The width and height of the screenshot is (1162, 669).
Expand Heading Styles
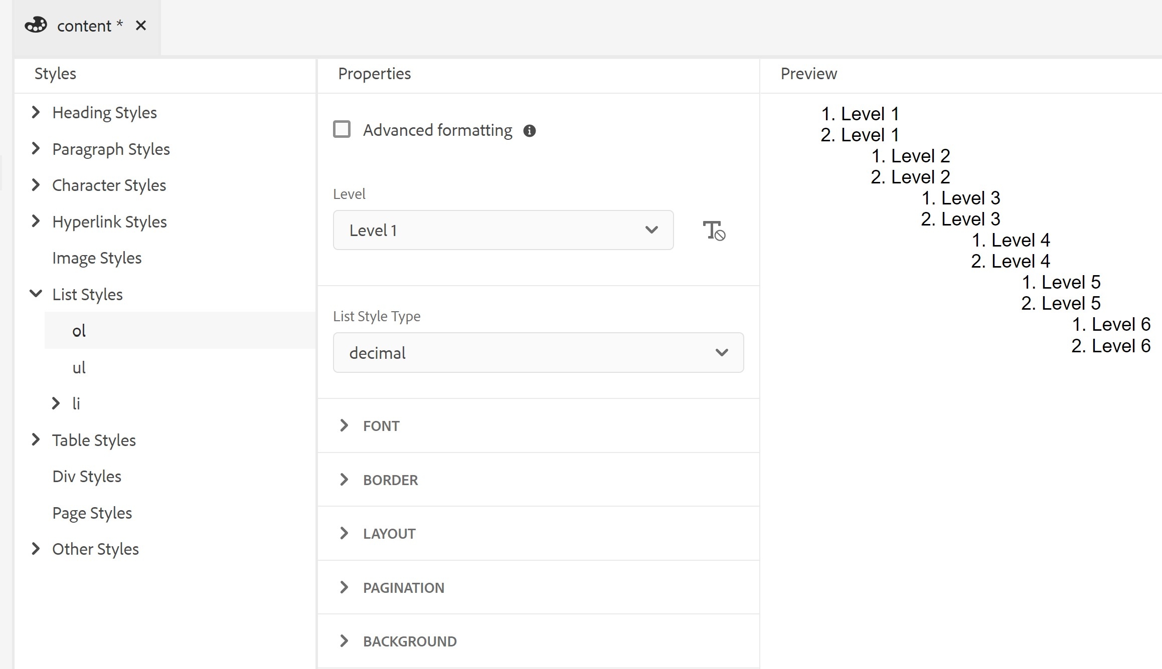click(x=35, y=112)
